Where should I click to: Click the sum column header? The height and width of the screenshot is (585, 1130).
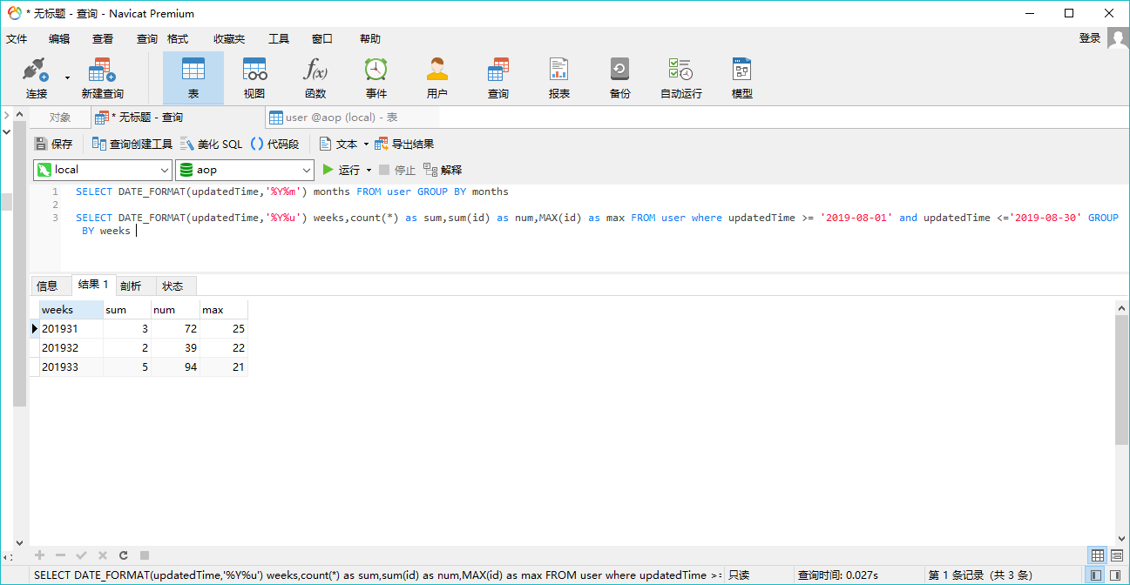127,310
